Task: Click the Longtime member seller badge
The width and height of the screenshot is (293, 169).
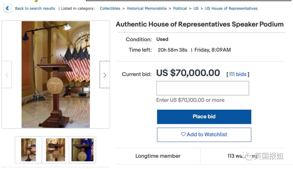Action: coord(158,156)
